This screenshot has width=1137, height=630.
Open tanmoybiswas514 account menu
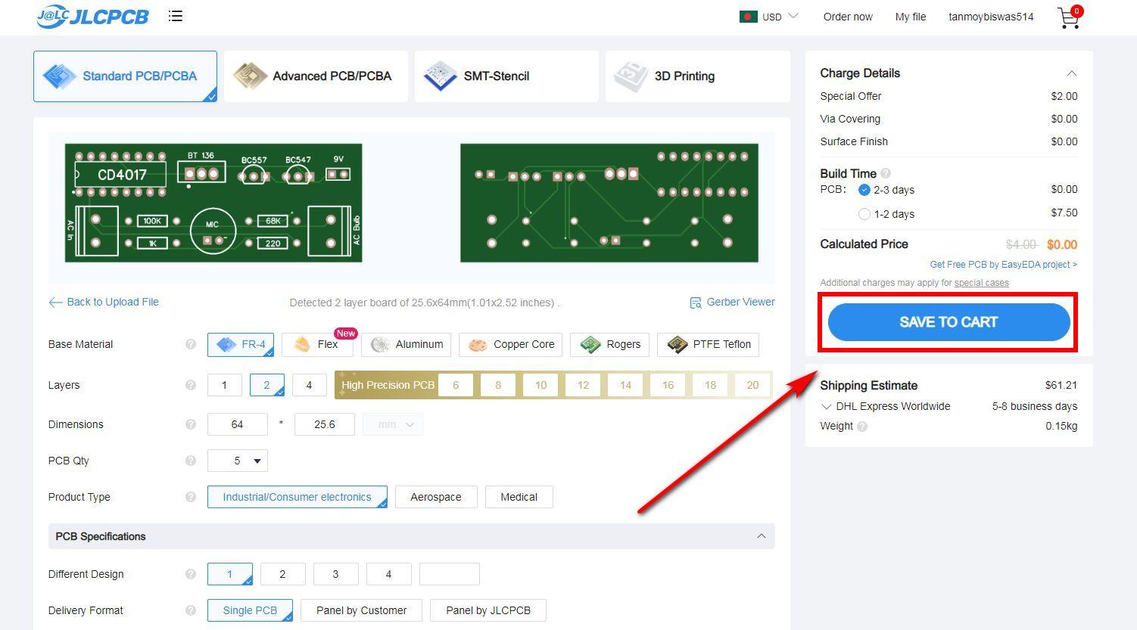[991, 17]
